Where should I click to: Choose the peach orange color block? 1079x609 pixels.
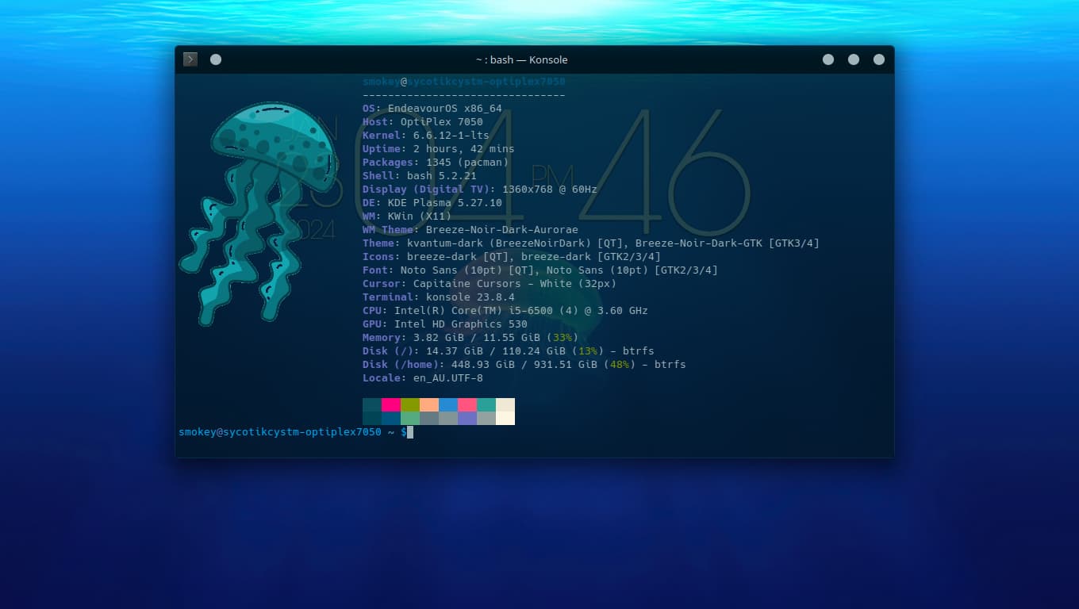click(x=429, y=404)
